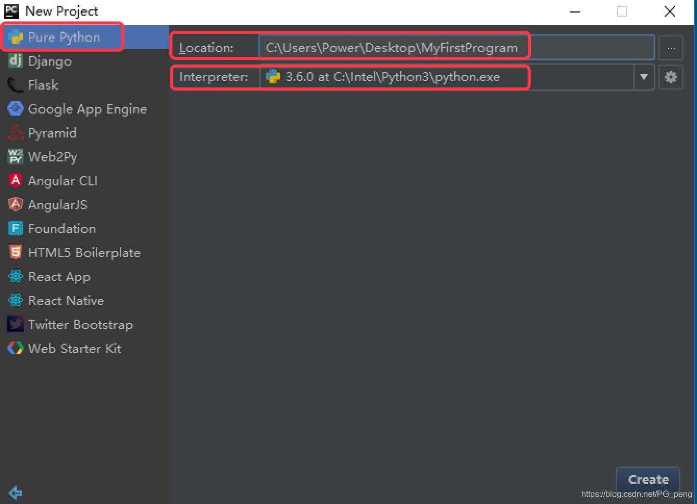Choose the Angular CLI project type
The height and width of the screenshot is (504, 697).
click(84, 181)
